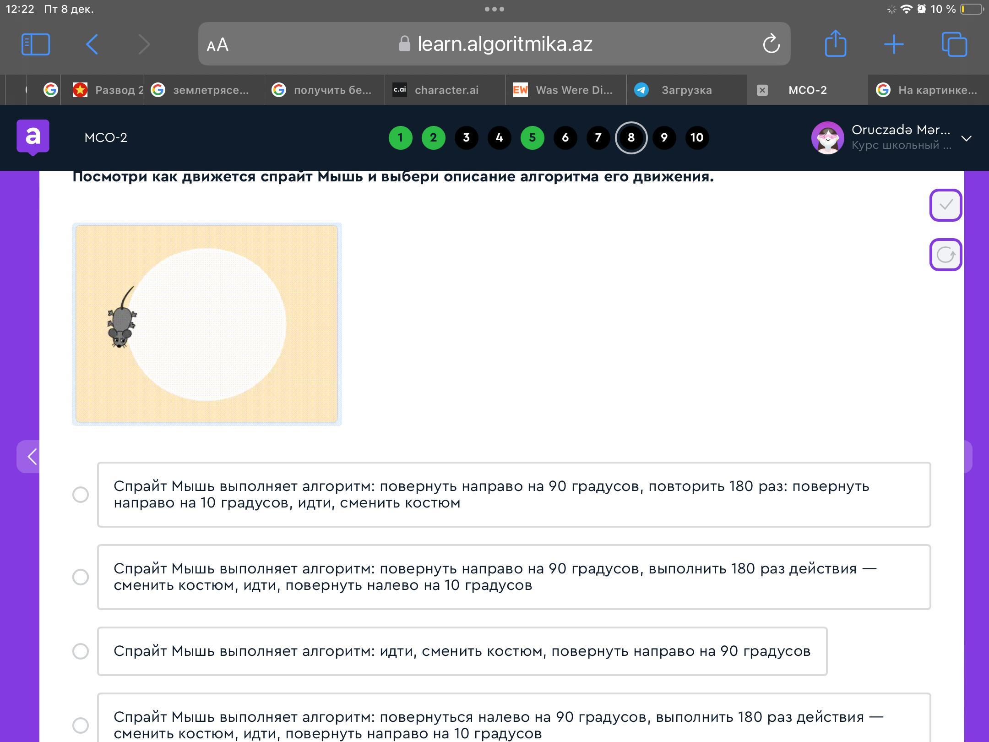This screenshot has width=989, height=742.
Task: Go back with Safari back arrow
Action: coord(92,44)
